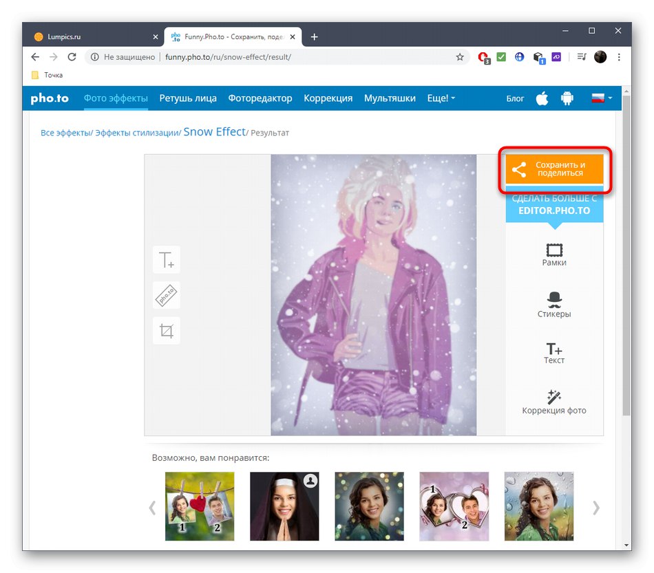Viewport: 654px width, 573px height.
Task: Click the blue globe extension icon
Action: (x=519, y=56)
